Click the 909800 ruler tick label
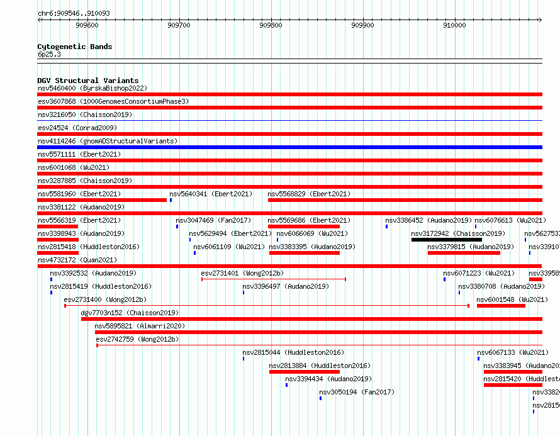Image resolution: width=560 pixels, height=436 pixels. tap(271, 25)
